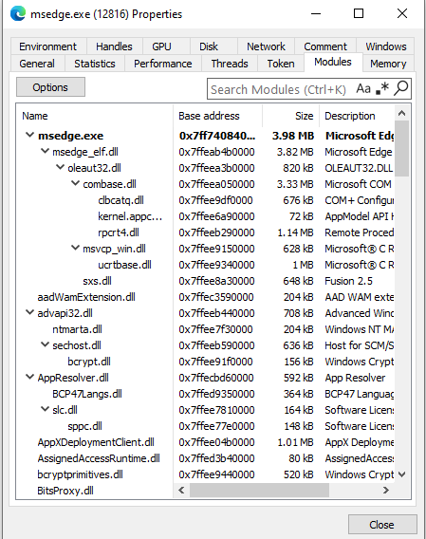Screen dimensions: 426x539
Task: Open the Token tab
Action: 281,64
